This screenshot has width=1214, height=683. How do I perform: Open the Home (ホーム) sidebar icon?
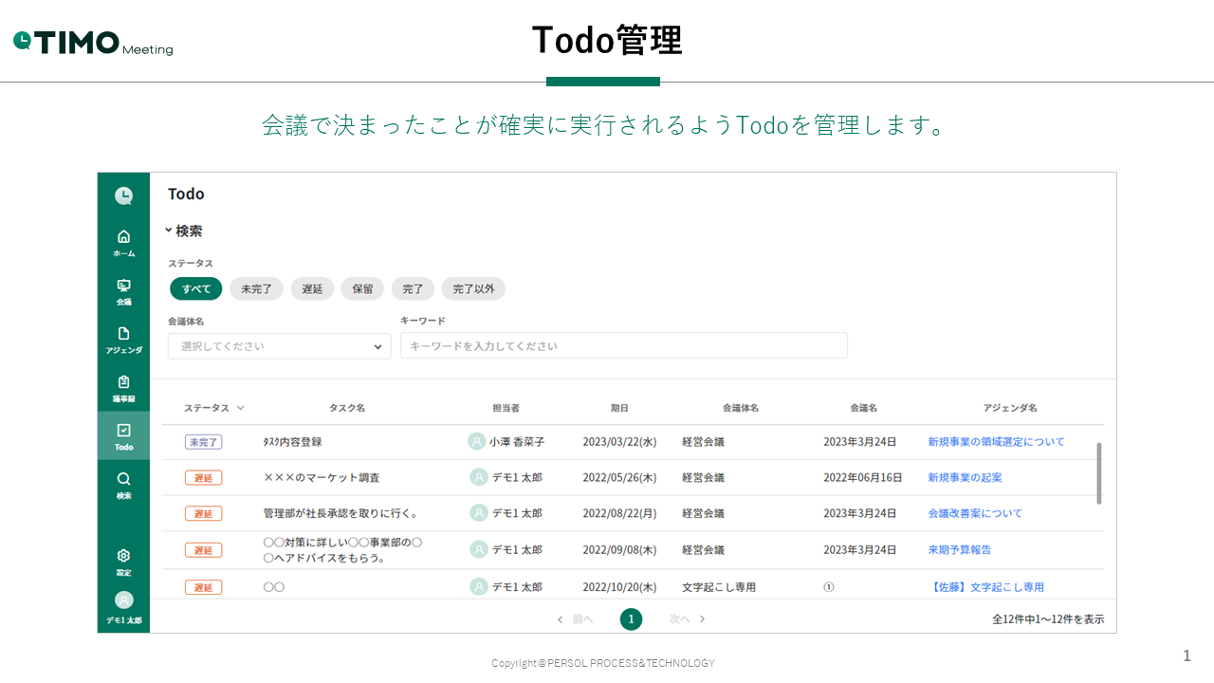point(123,236)
